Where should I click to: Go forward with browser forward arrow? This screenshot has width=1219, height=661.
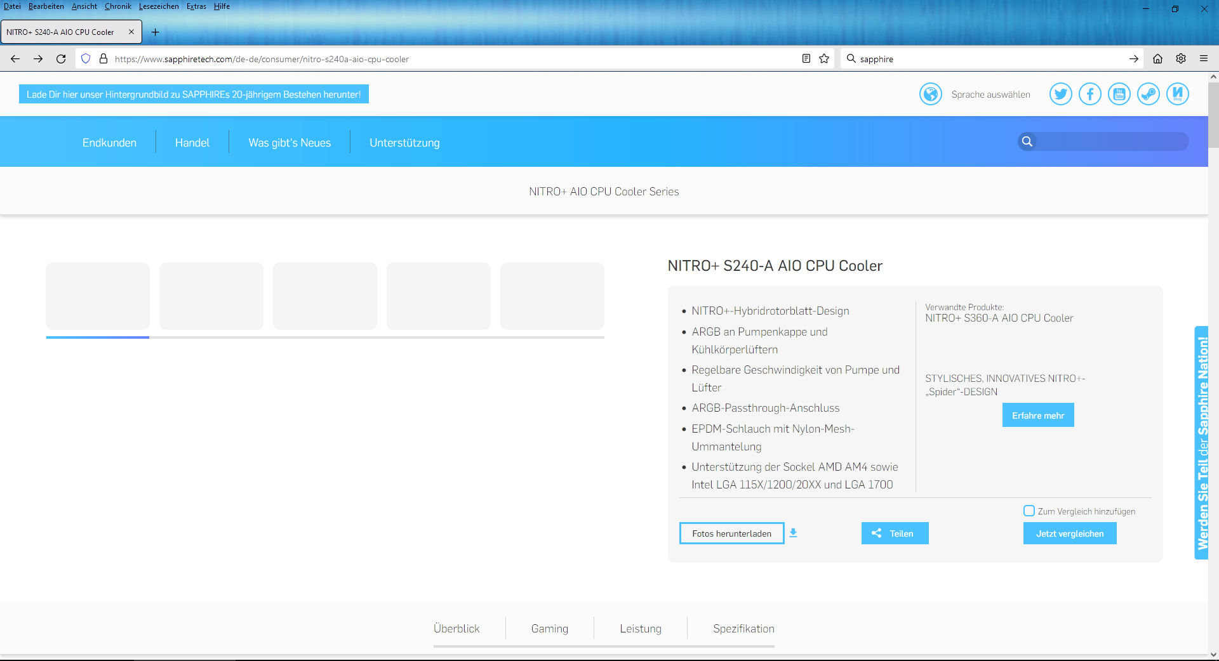pos(38,59)
